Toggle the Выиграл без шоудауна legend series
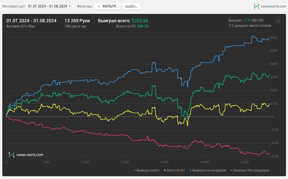The width and height of the screenshot is (288, 179). point(252,170)
